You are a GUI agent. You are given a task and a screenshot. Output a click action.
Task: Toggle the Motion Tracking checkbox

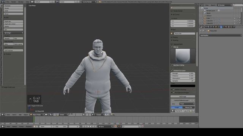174,90
